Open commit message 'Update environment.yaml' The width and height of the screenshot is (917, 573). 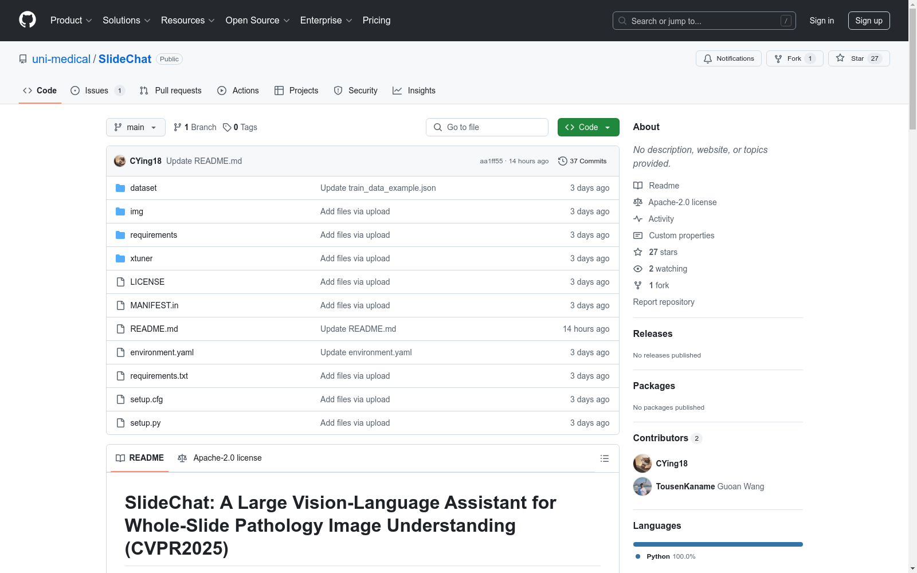click(366, 352)
